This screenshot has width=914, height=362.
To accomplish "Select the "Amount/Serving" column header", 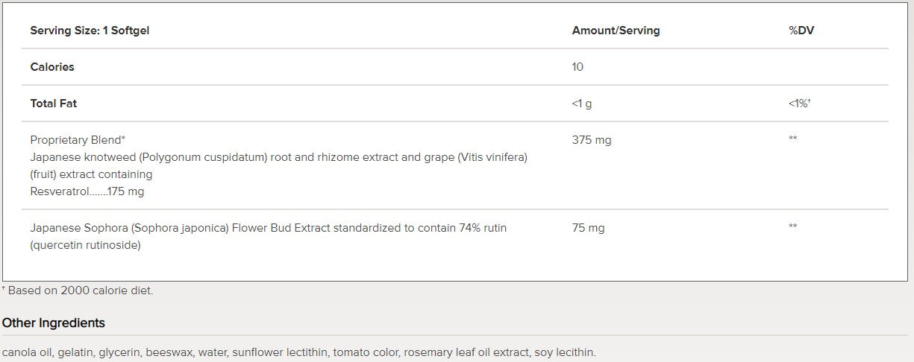I will (616, 31).
